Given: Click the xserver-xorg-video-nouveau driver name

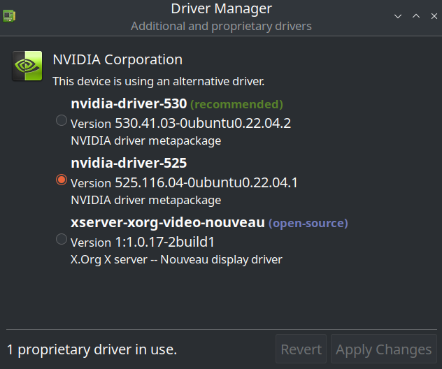Looking at the screenshot, I should point(168,222).
